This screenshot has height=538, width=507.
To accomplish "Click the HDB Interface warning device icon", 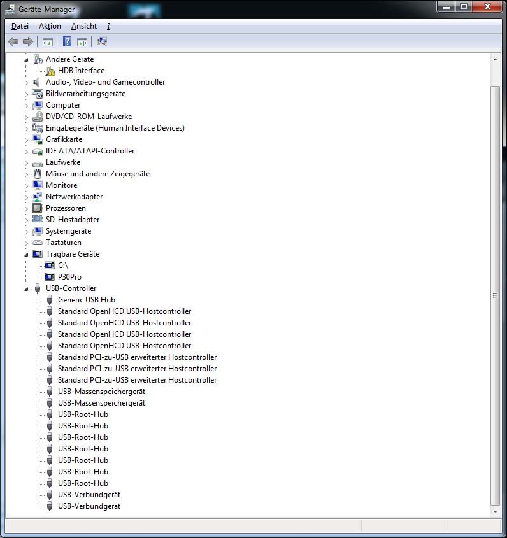I will [x=50, y=71].
